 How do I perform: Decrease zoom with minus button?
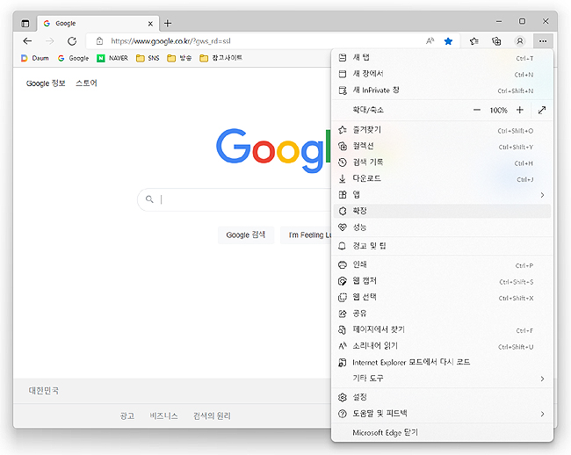477,110
